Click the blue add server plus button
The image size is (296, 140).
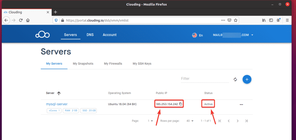pyautogui.click(x=247, y=79)
